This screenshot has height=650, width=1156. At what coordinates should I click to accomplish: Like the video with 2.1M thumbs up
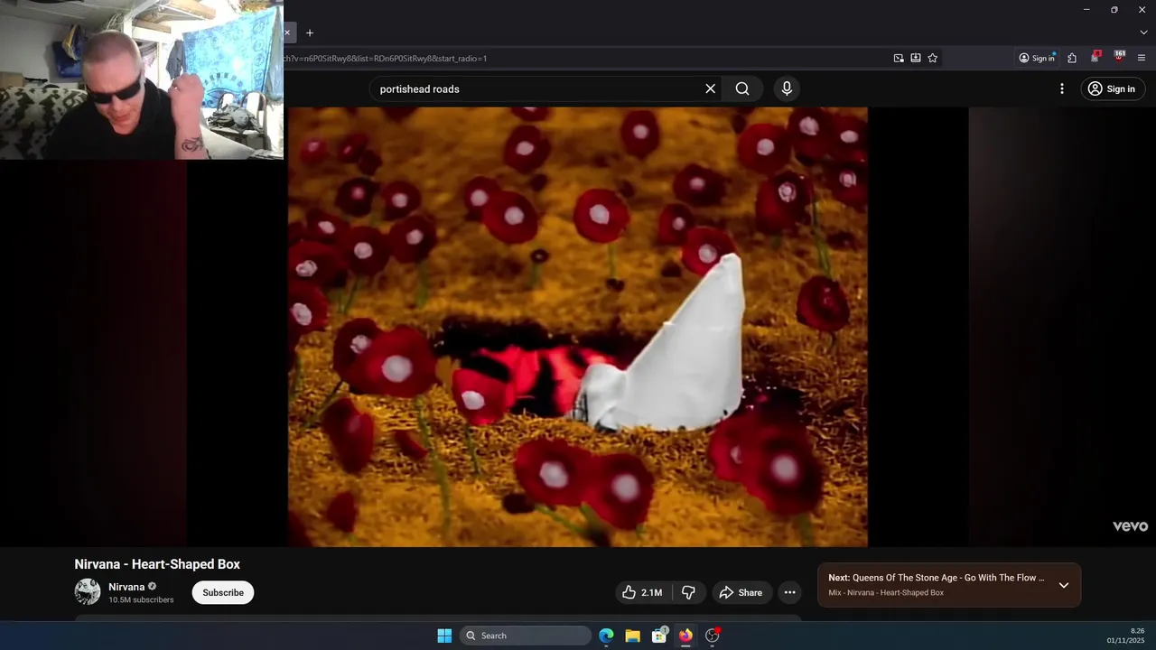coord(642,592)
